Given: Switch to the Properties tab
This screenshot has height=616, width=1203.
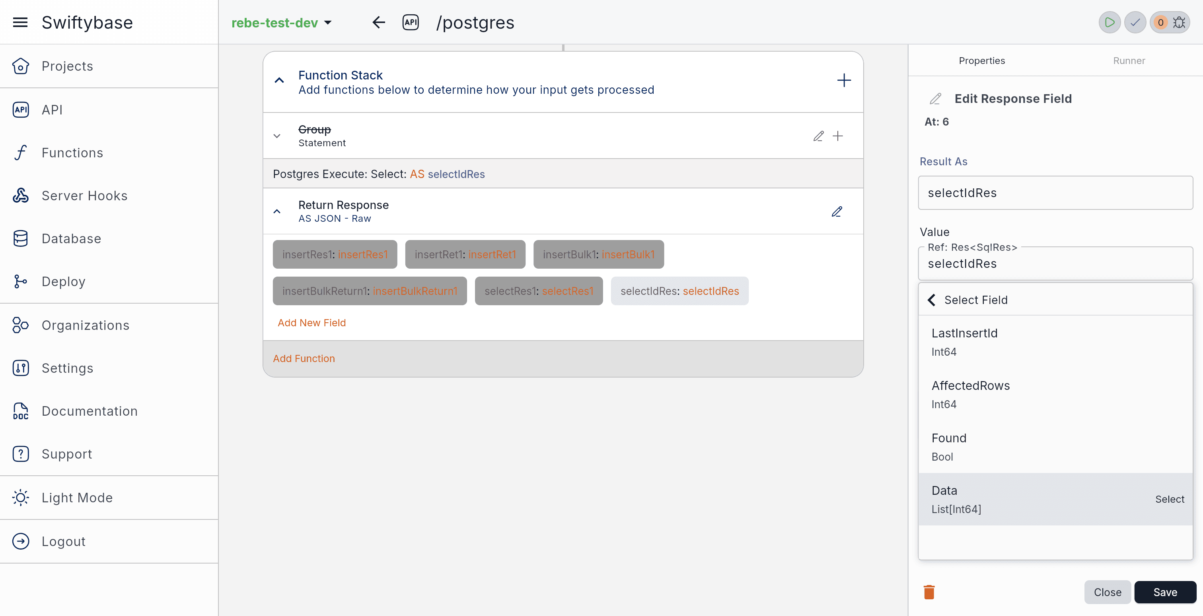Looking at the screenshot, I should [982, 61].
